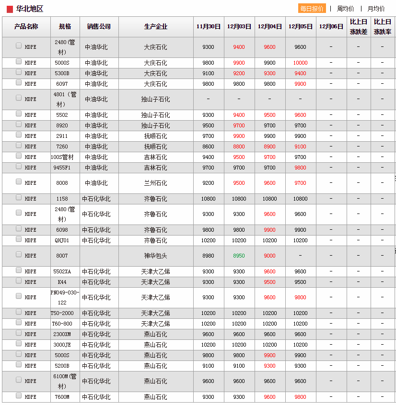Viewport: 396px width, 405px height.
Task: Tick checkbox for HDPE 9455F1 row
Action: point(19,166)
